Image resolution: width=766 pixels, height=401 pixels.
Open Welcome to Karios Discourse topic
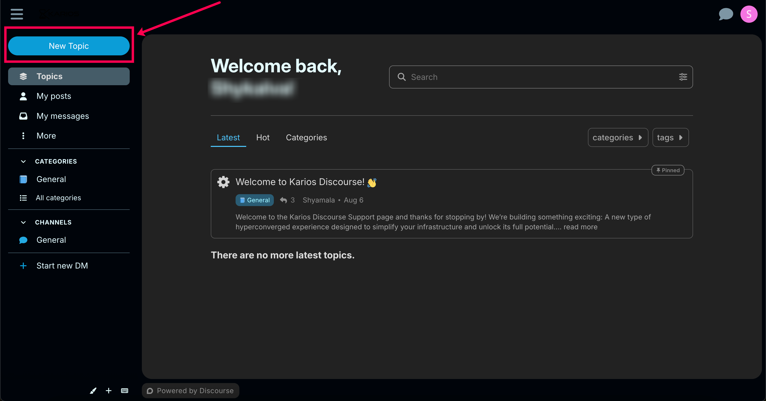(x=300, y=182)
